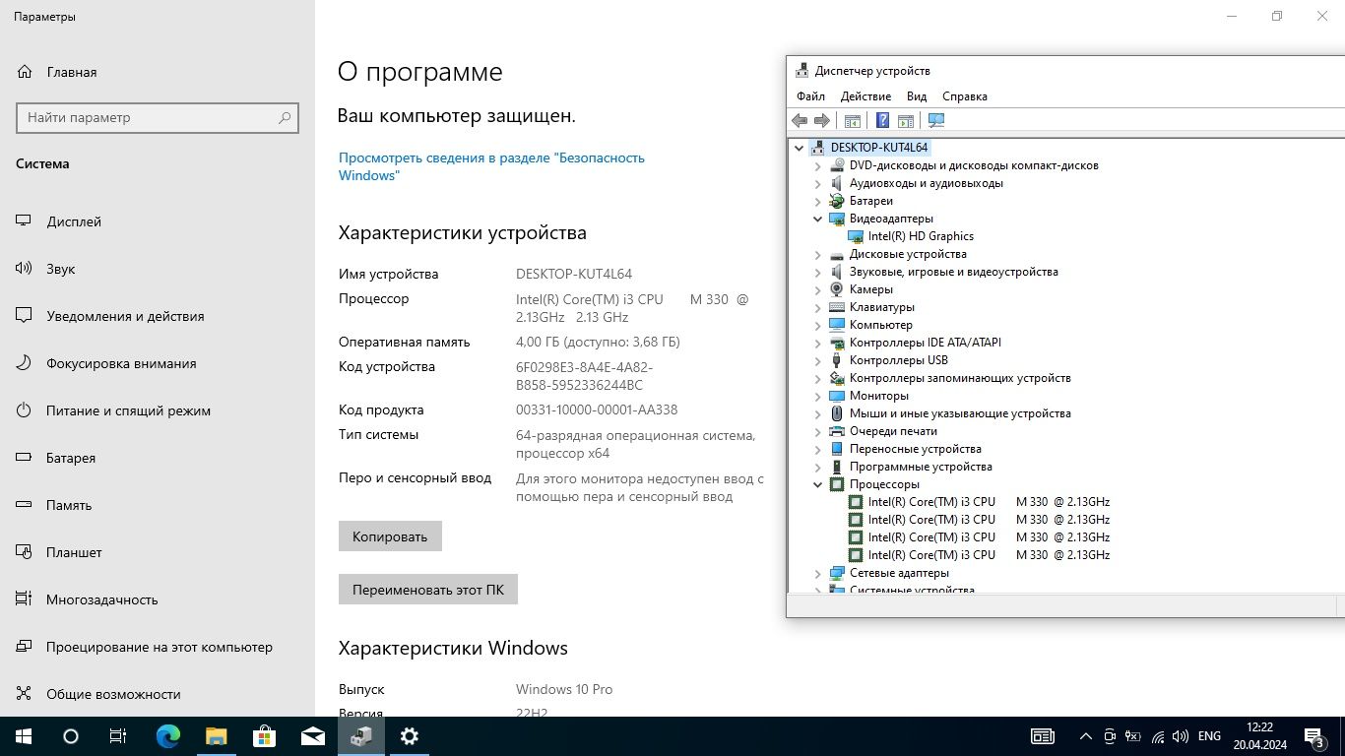The image size is (1345, 756).
Task: Click the Forward arrow in Device Manager toolbar
Action: click(821, 120)
